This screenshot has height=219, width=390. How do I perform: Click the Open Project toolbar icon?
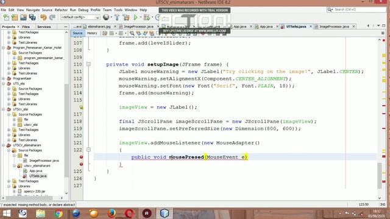point(23,18)
